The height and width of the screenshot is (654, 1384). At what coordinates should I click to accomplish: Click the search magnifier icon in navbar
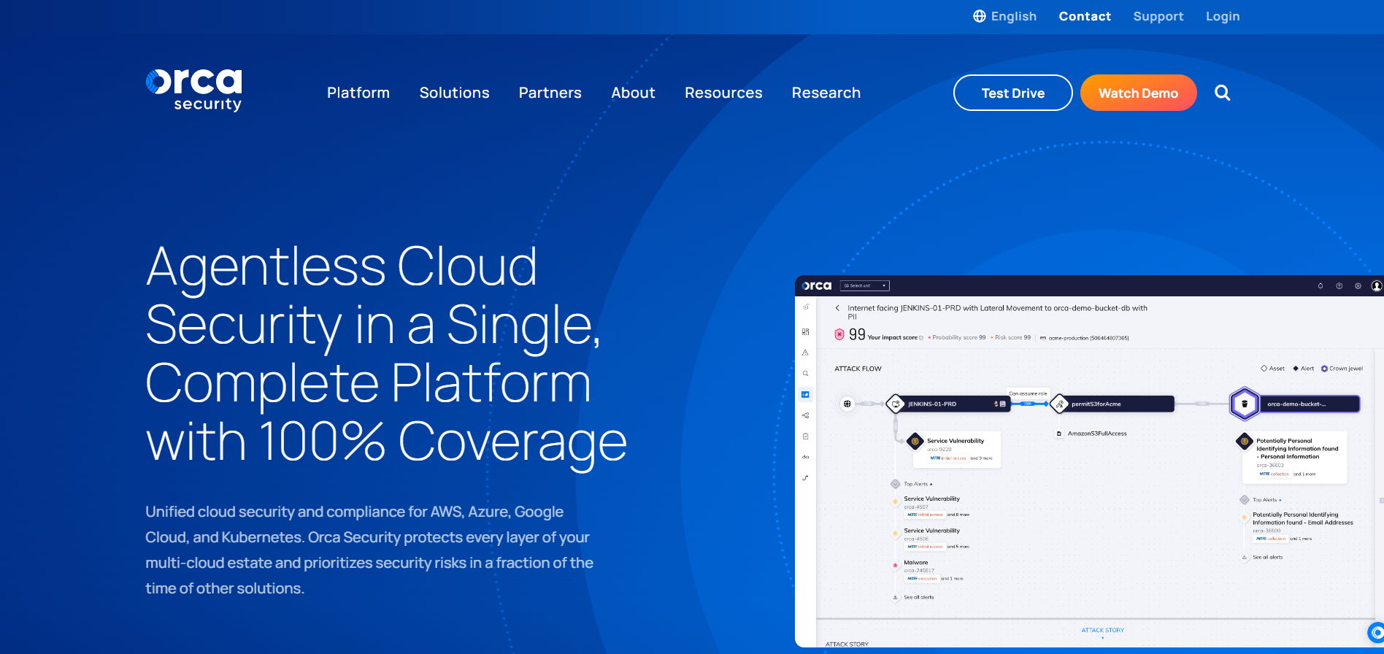1222,93
